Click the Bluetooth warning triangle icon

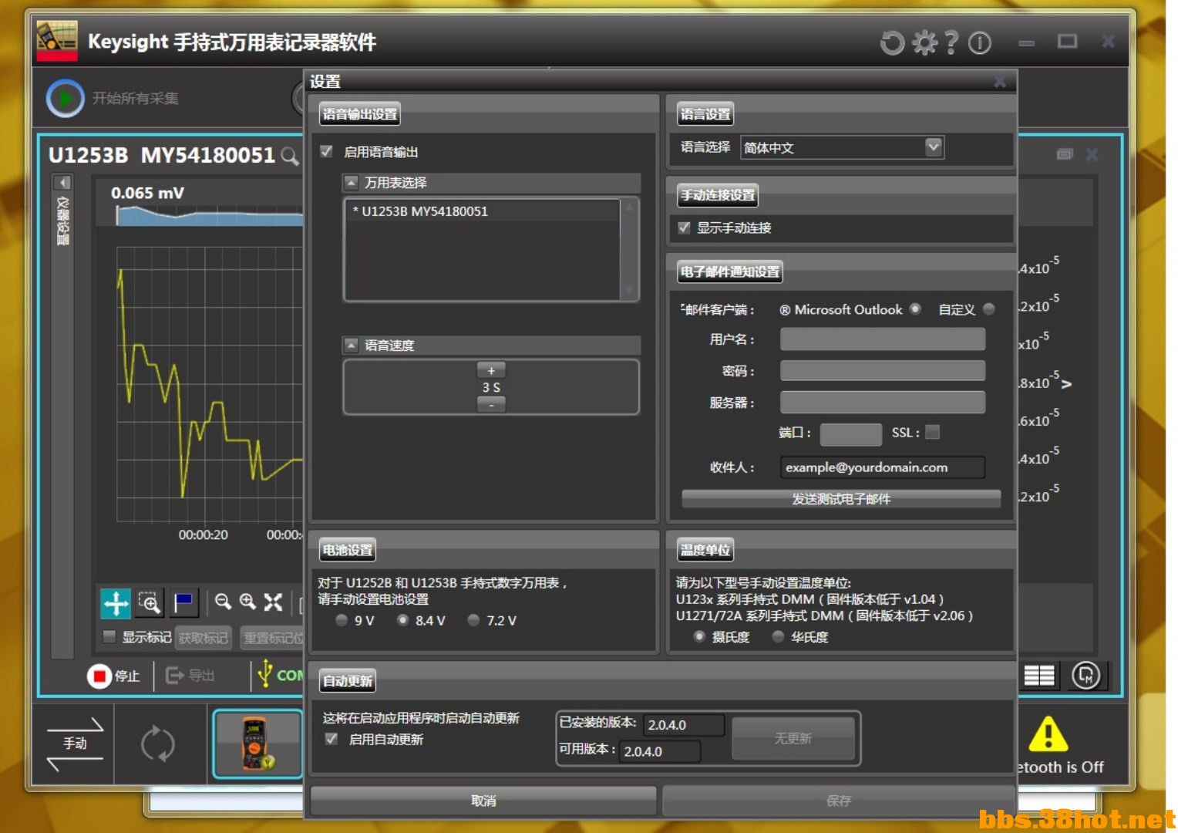click(x=1048, y=734)
